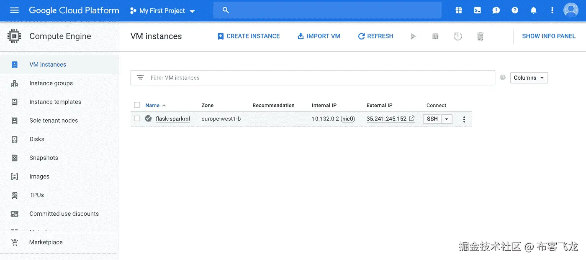Image resolution: width=586 pixels, height=260 pixels.
Task: Click the TPUs sidebar icon
Action: tap(15, 195)
